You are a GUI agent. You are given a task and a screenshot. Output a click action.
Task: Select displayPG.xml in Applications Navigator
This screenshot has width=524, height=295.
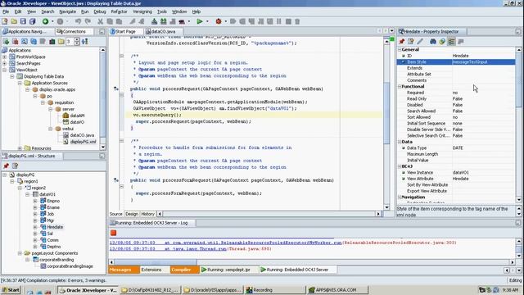[x=83, y=142]
